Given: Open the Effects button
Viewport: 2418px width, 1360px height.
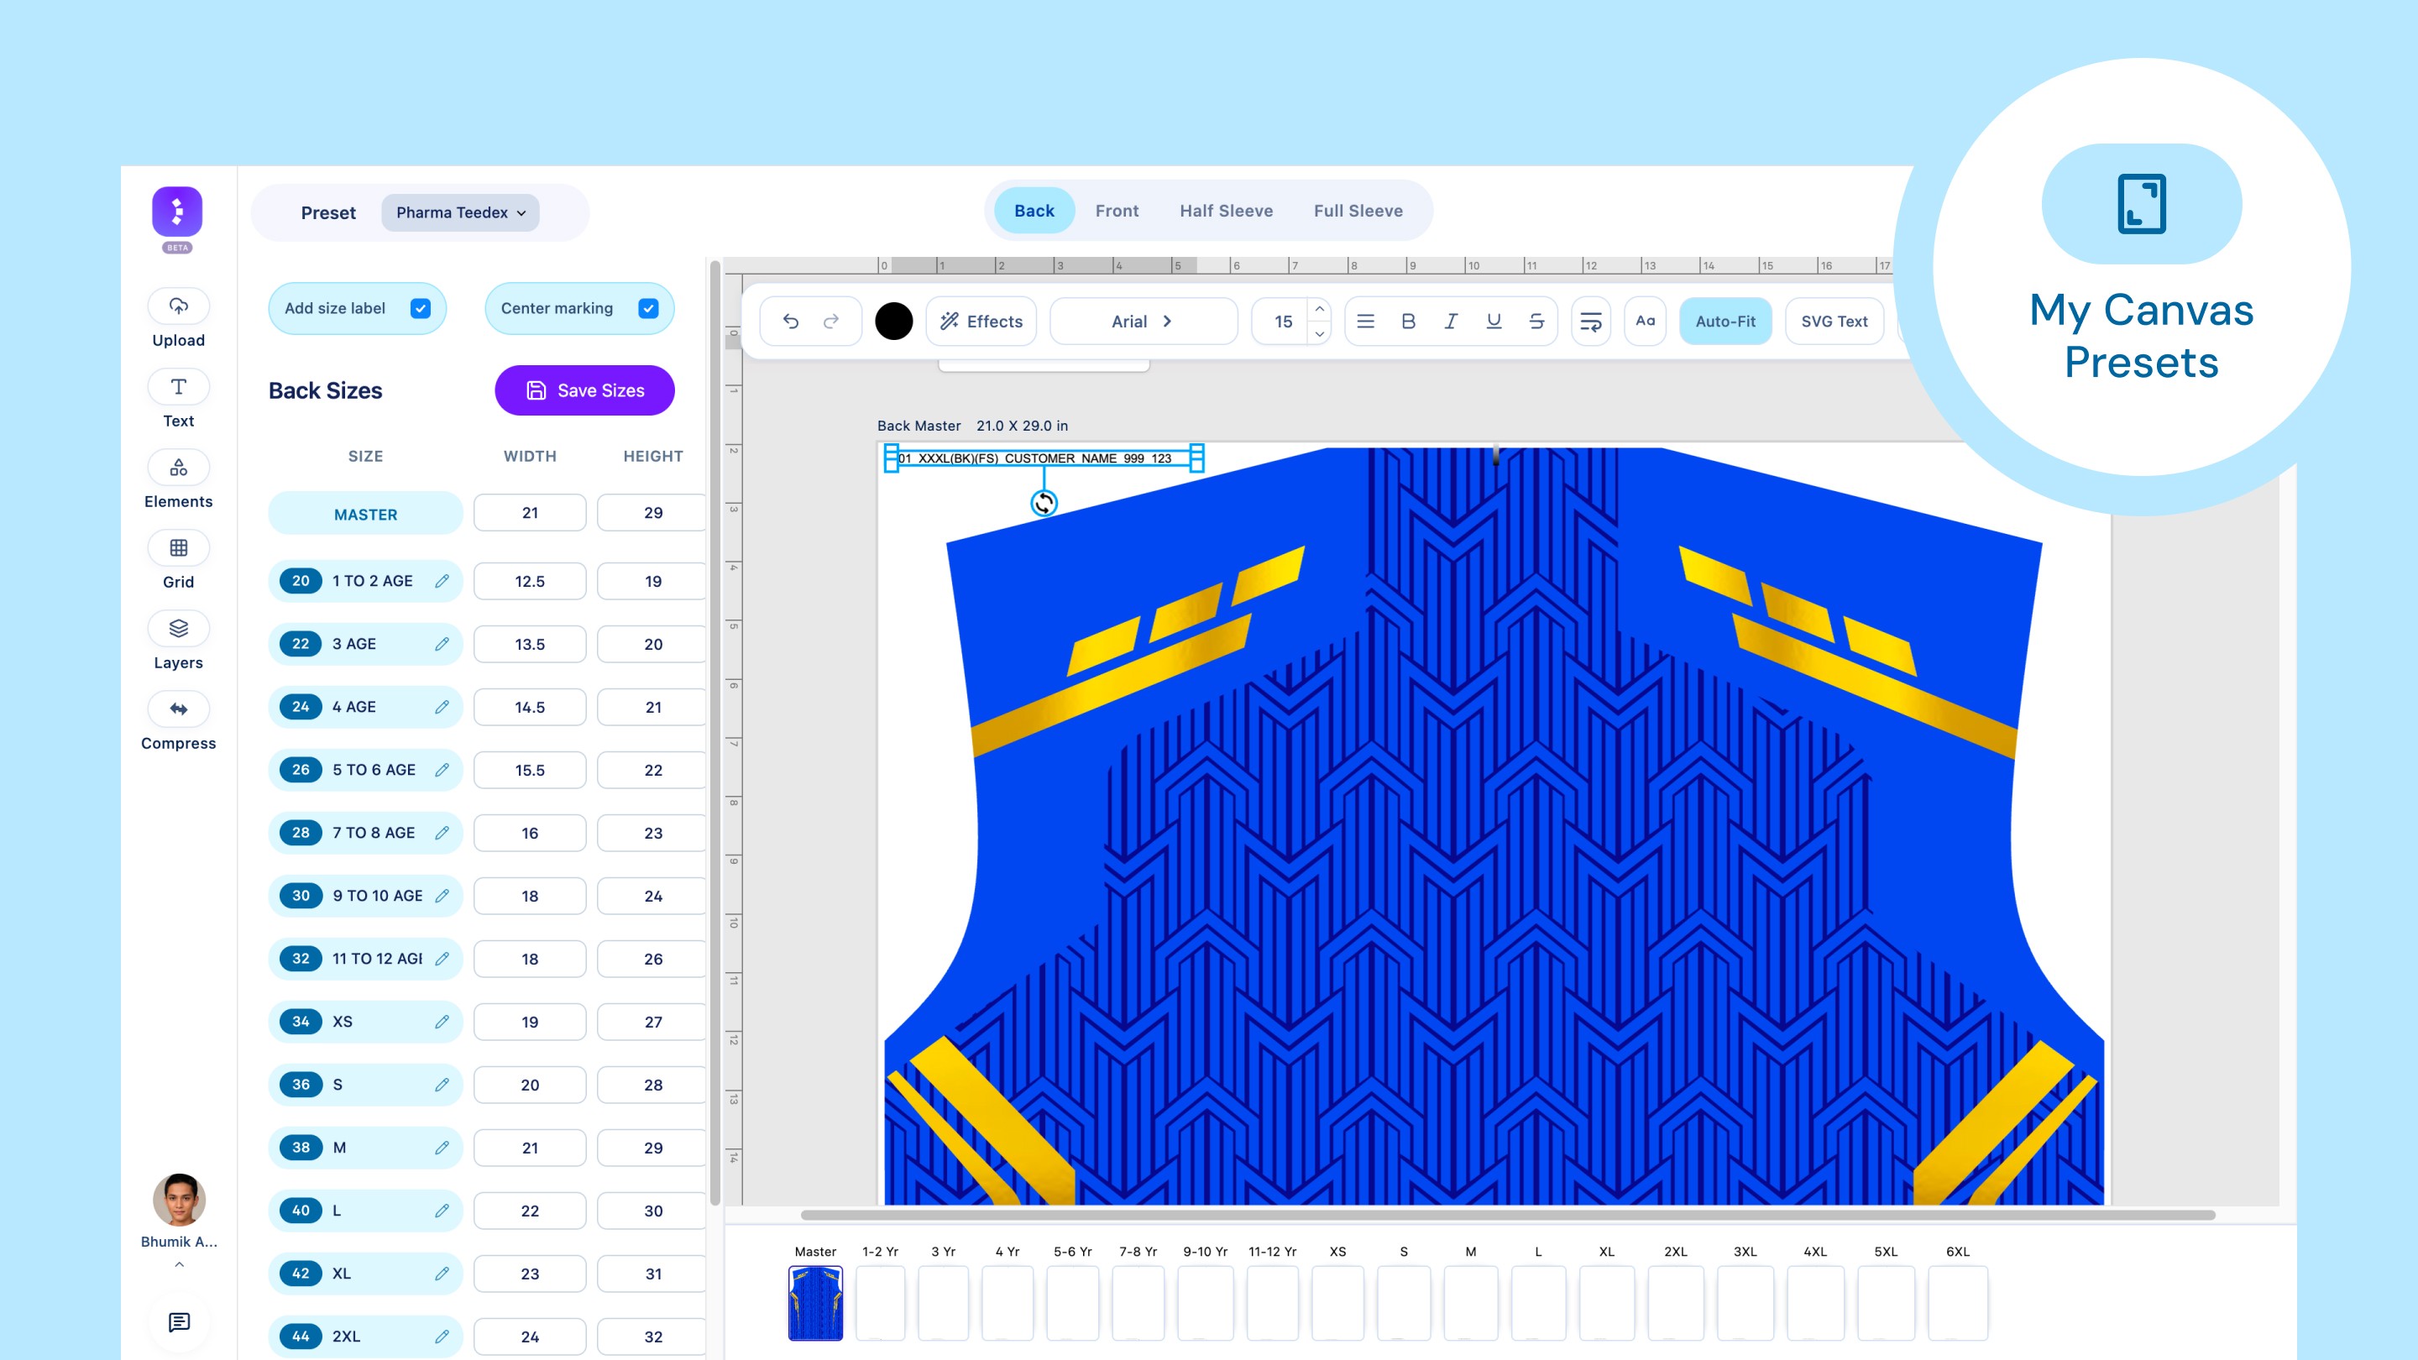Looking at the screenshot, I should pos(981,321).
